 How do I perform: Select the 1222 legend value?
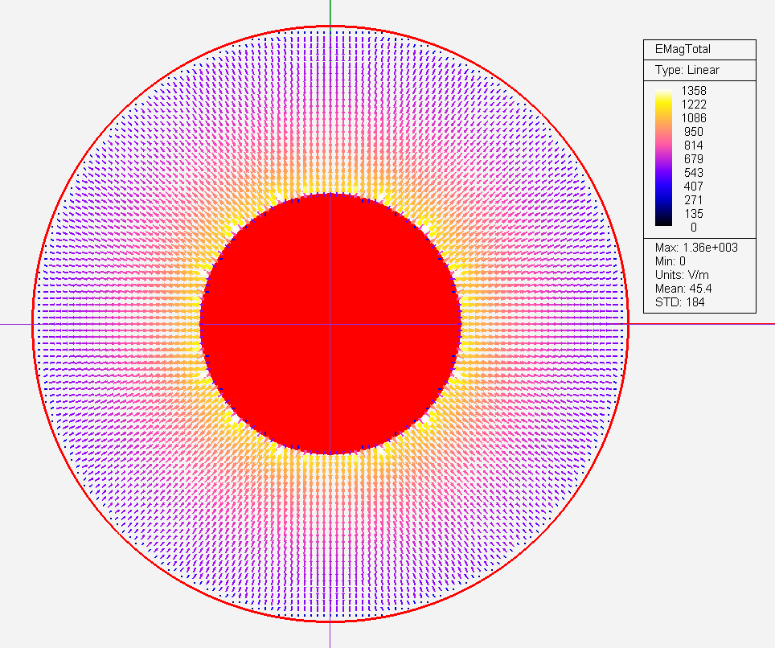(x=694, y=105)
